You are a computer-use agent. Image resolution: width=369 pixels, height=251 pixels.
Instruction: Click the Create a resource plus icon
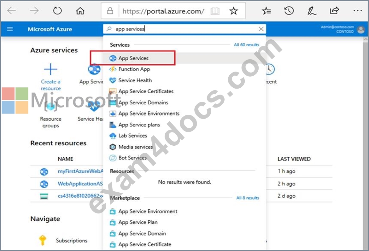50,69
